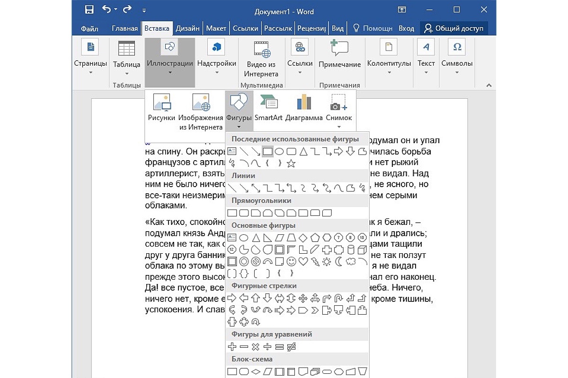Click Изображения из Интернета button
The width and height of the screenshot is (568, 378).
point(201,112)
